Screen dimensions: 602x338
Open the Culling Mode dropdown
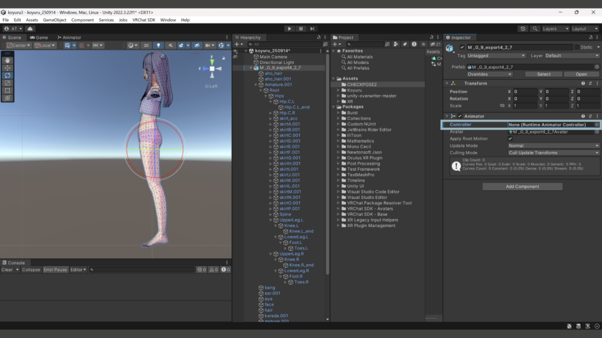[x=553, y=153]
